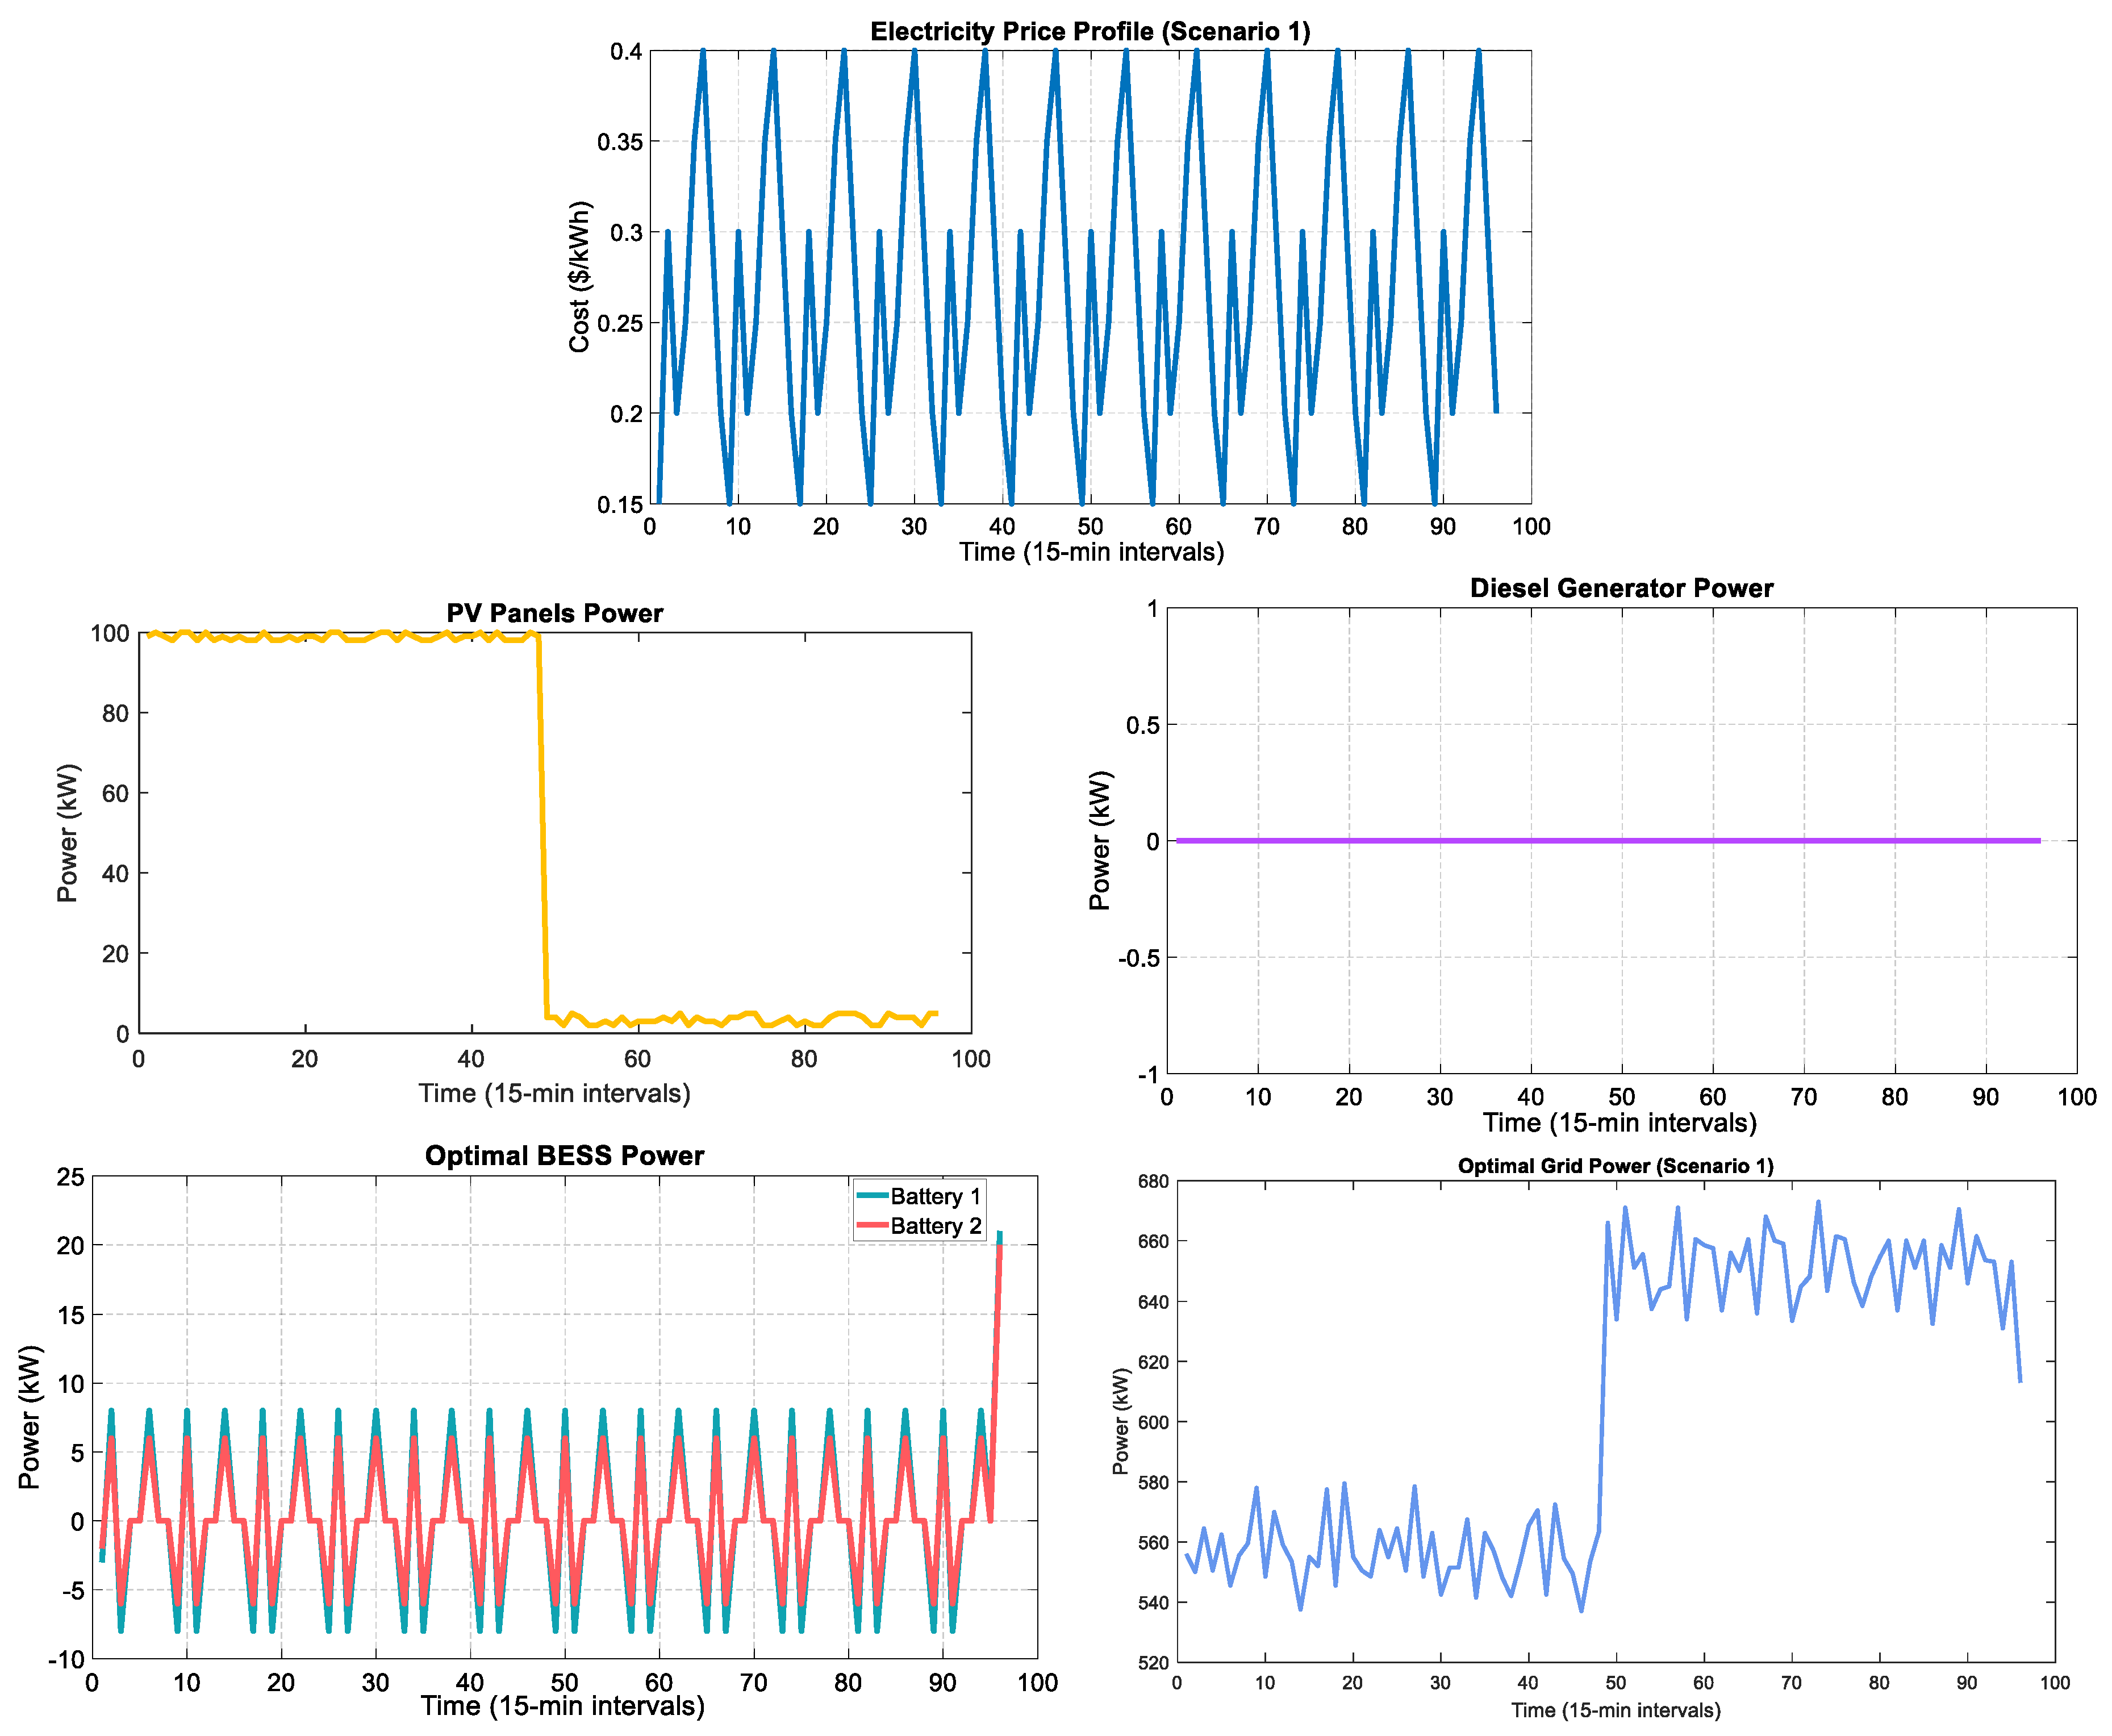Select the Optimal Grid Power (Scenario 1) title
The height and width of the screenshot is (1736, 2112).
[x=1615, y=1166]
